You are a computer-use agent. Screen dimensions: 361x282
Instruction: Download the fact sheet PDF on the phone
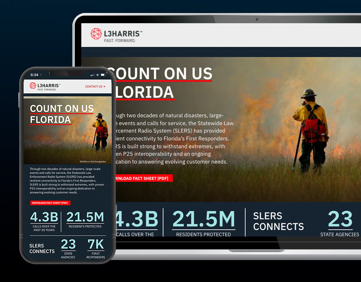tap(50, 203)
